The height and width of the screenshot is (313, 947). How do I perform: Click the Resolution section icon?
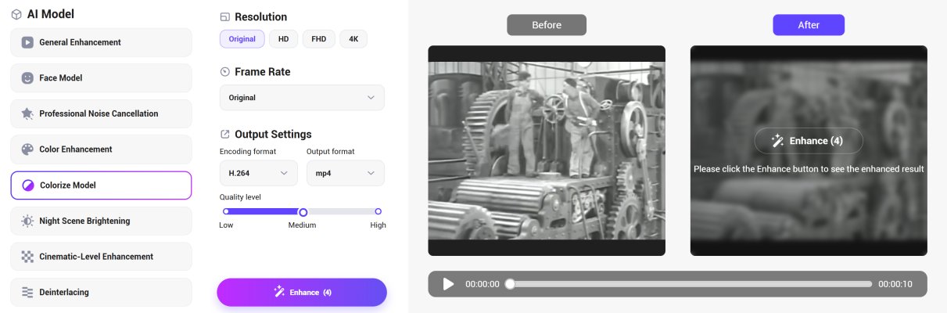(225, 17)
